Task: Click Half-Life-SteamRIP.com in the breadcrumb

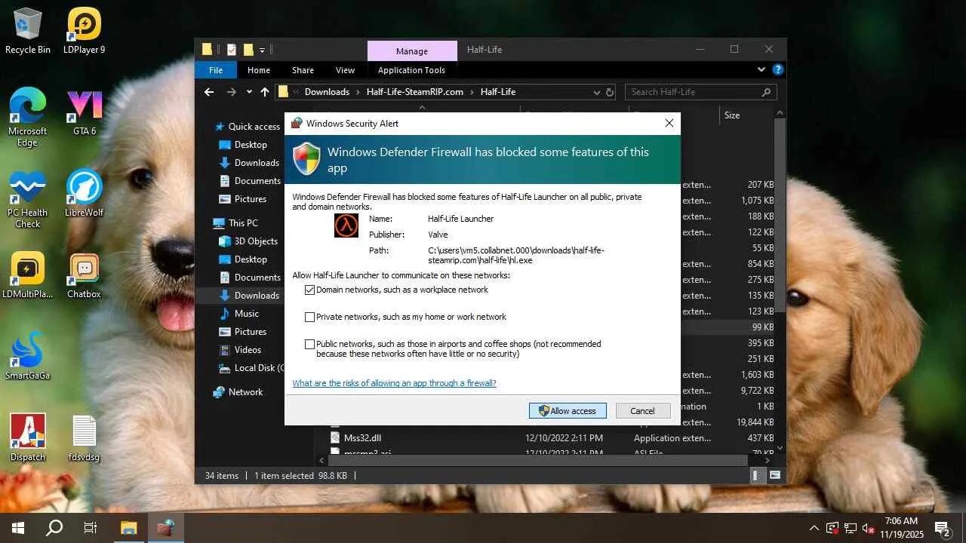Action: (415, 92)
